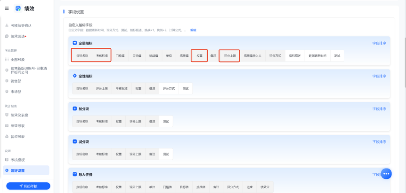This screenshot has width=406, height=193.
Task: Click 评分上限 field in 减分项
Action: pos(136,154)
